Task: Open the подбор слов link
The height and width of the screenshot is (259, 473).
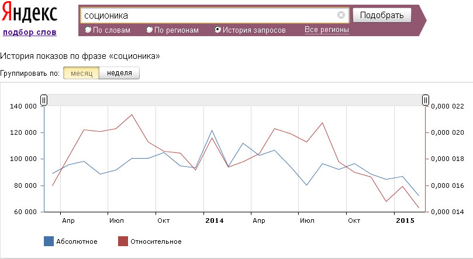Action: tap(30, 32)
